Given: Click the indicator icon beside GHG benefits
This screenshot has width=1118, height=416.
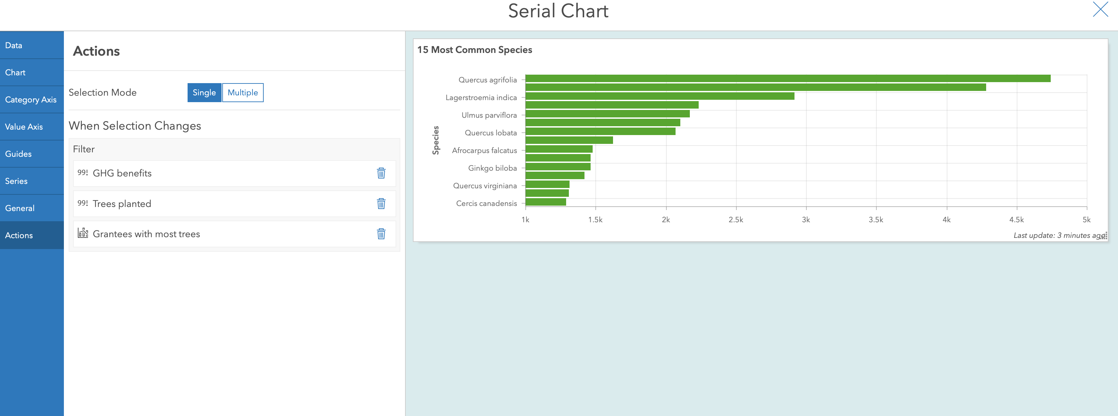Looking at the screenshot, I should 83,173.
